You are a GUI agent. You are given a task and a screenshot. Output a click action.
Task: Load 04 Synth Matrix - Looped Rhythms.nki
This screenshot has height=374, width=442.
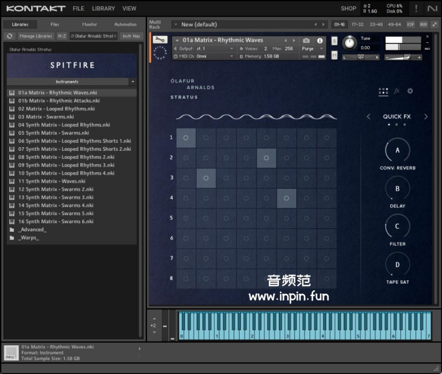(63, 125)
